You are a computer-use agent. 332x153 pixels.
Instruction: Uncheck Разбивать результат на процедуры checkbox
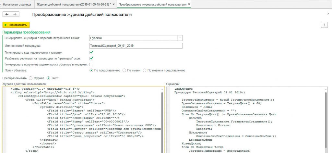91,58
